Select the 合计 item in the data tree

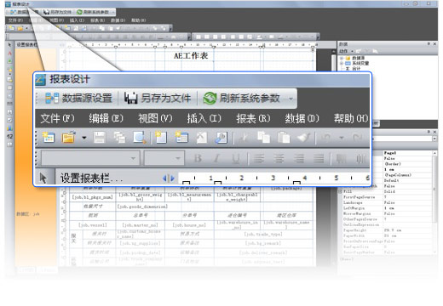[x=356, y=69]
